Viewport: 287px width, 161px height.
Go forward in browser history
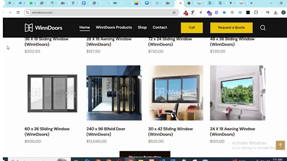click(x=10, y=12)
